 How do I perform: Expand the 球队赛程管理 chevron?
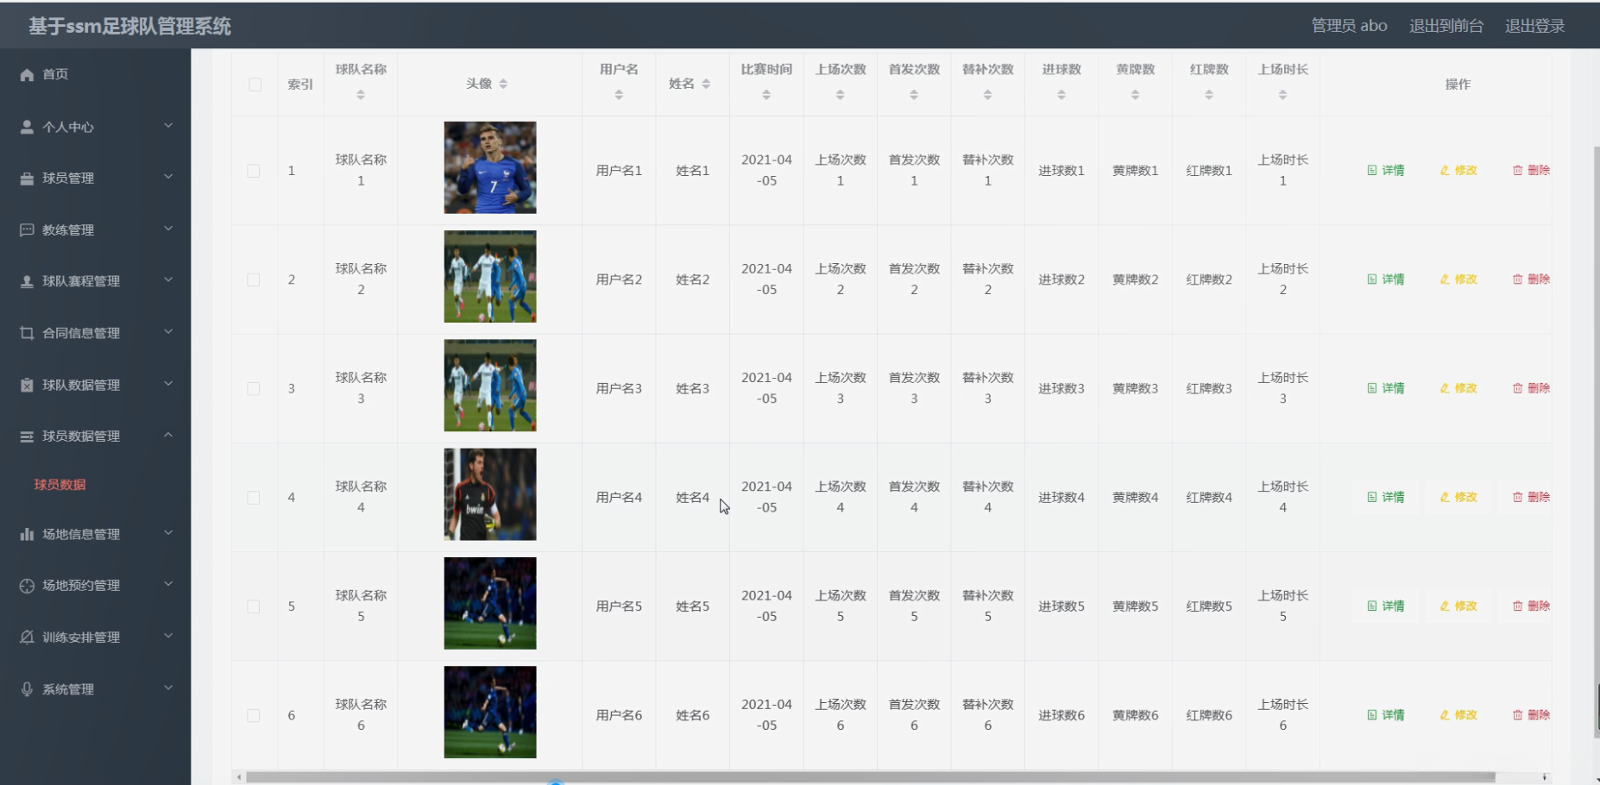click(x=168, y=280)
